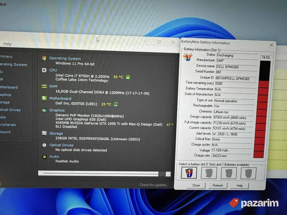This screenshot has height=215, width=287.
Task: Click the Refresh button in BatteryMon
Action: 218,185
